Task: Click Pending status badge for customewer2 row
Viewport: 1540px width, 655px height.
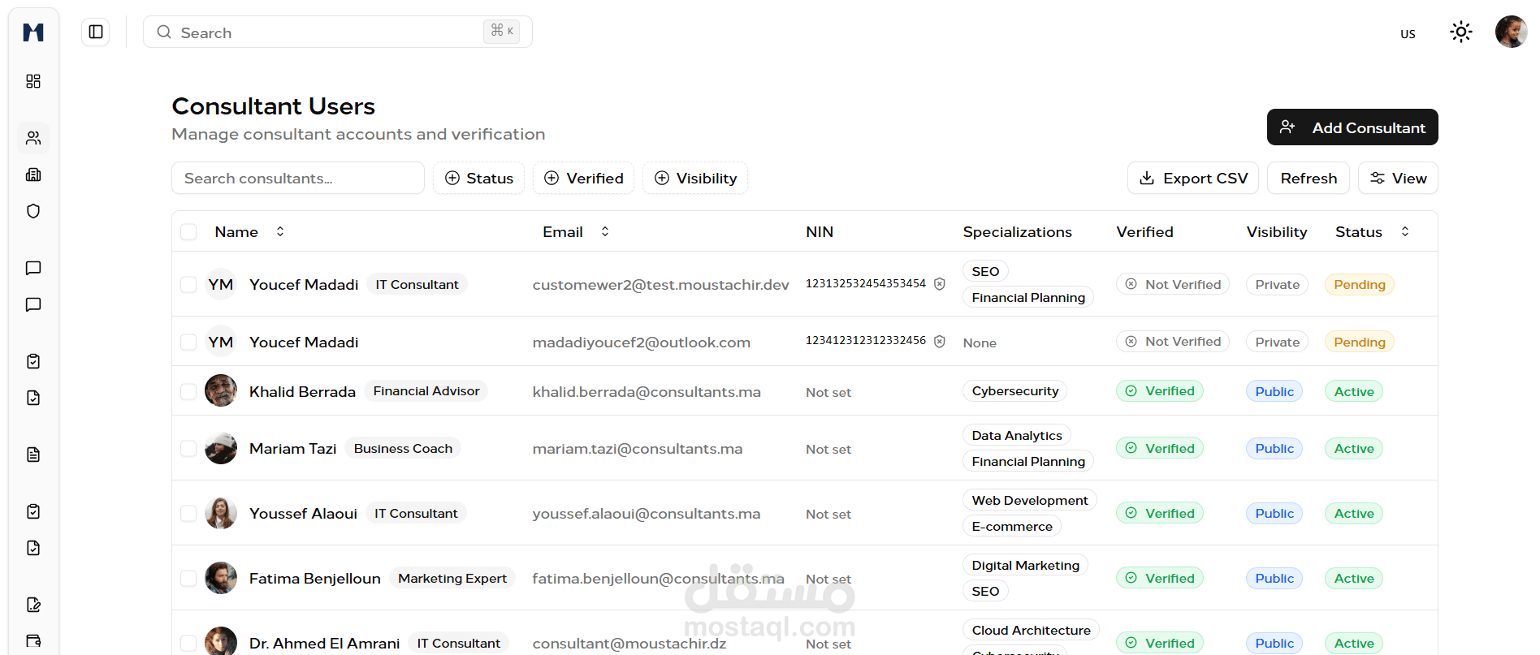Action: 1359,284
